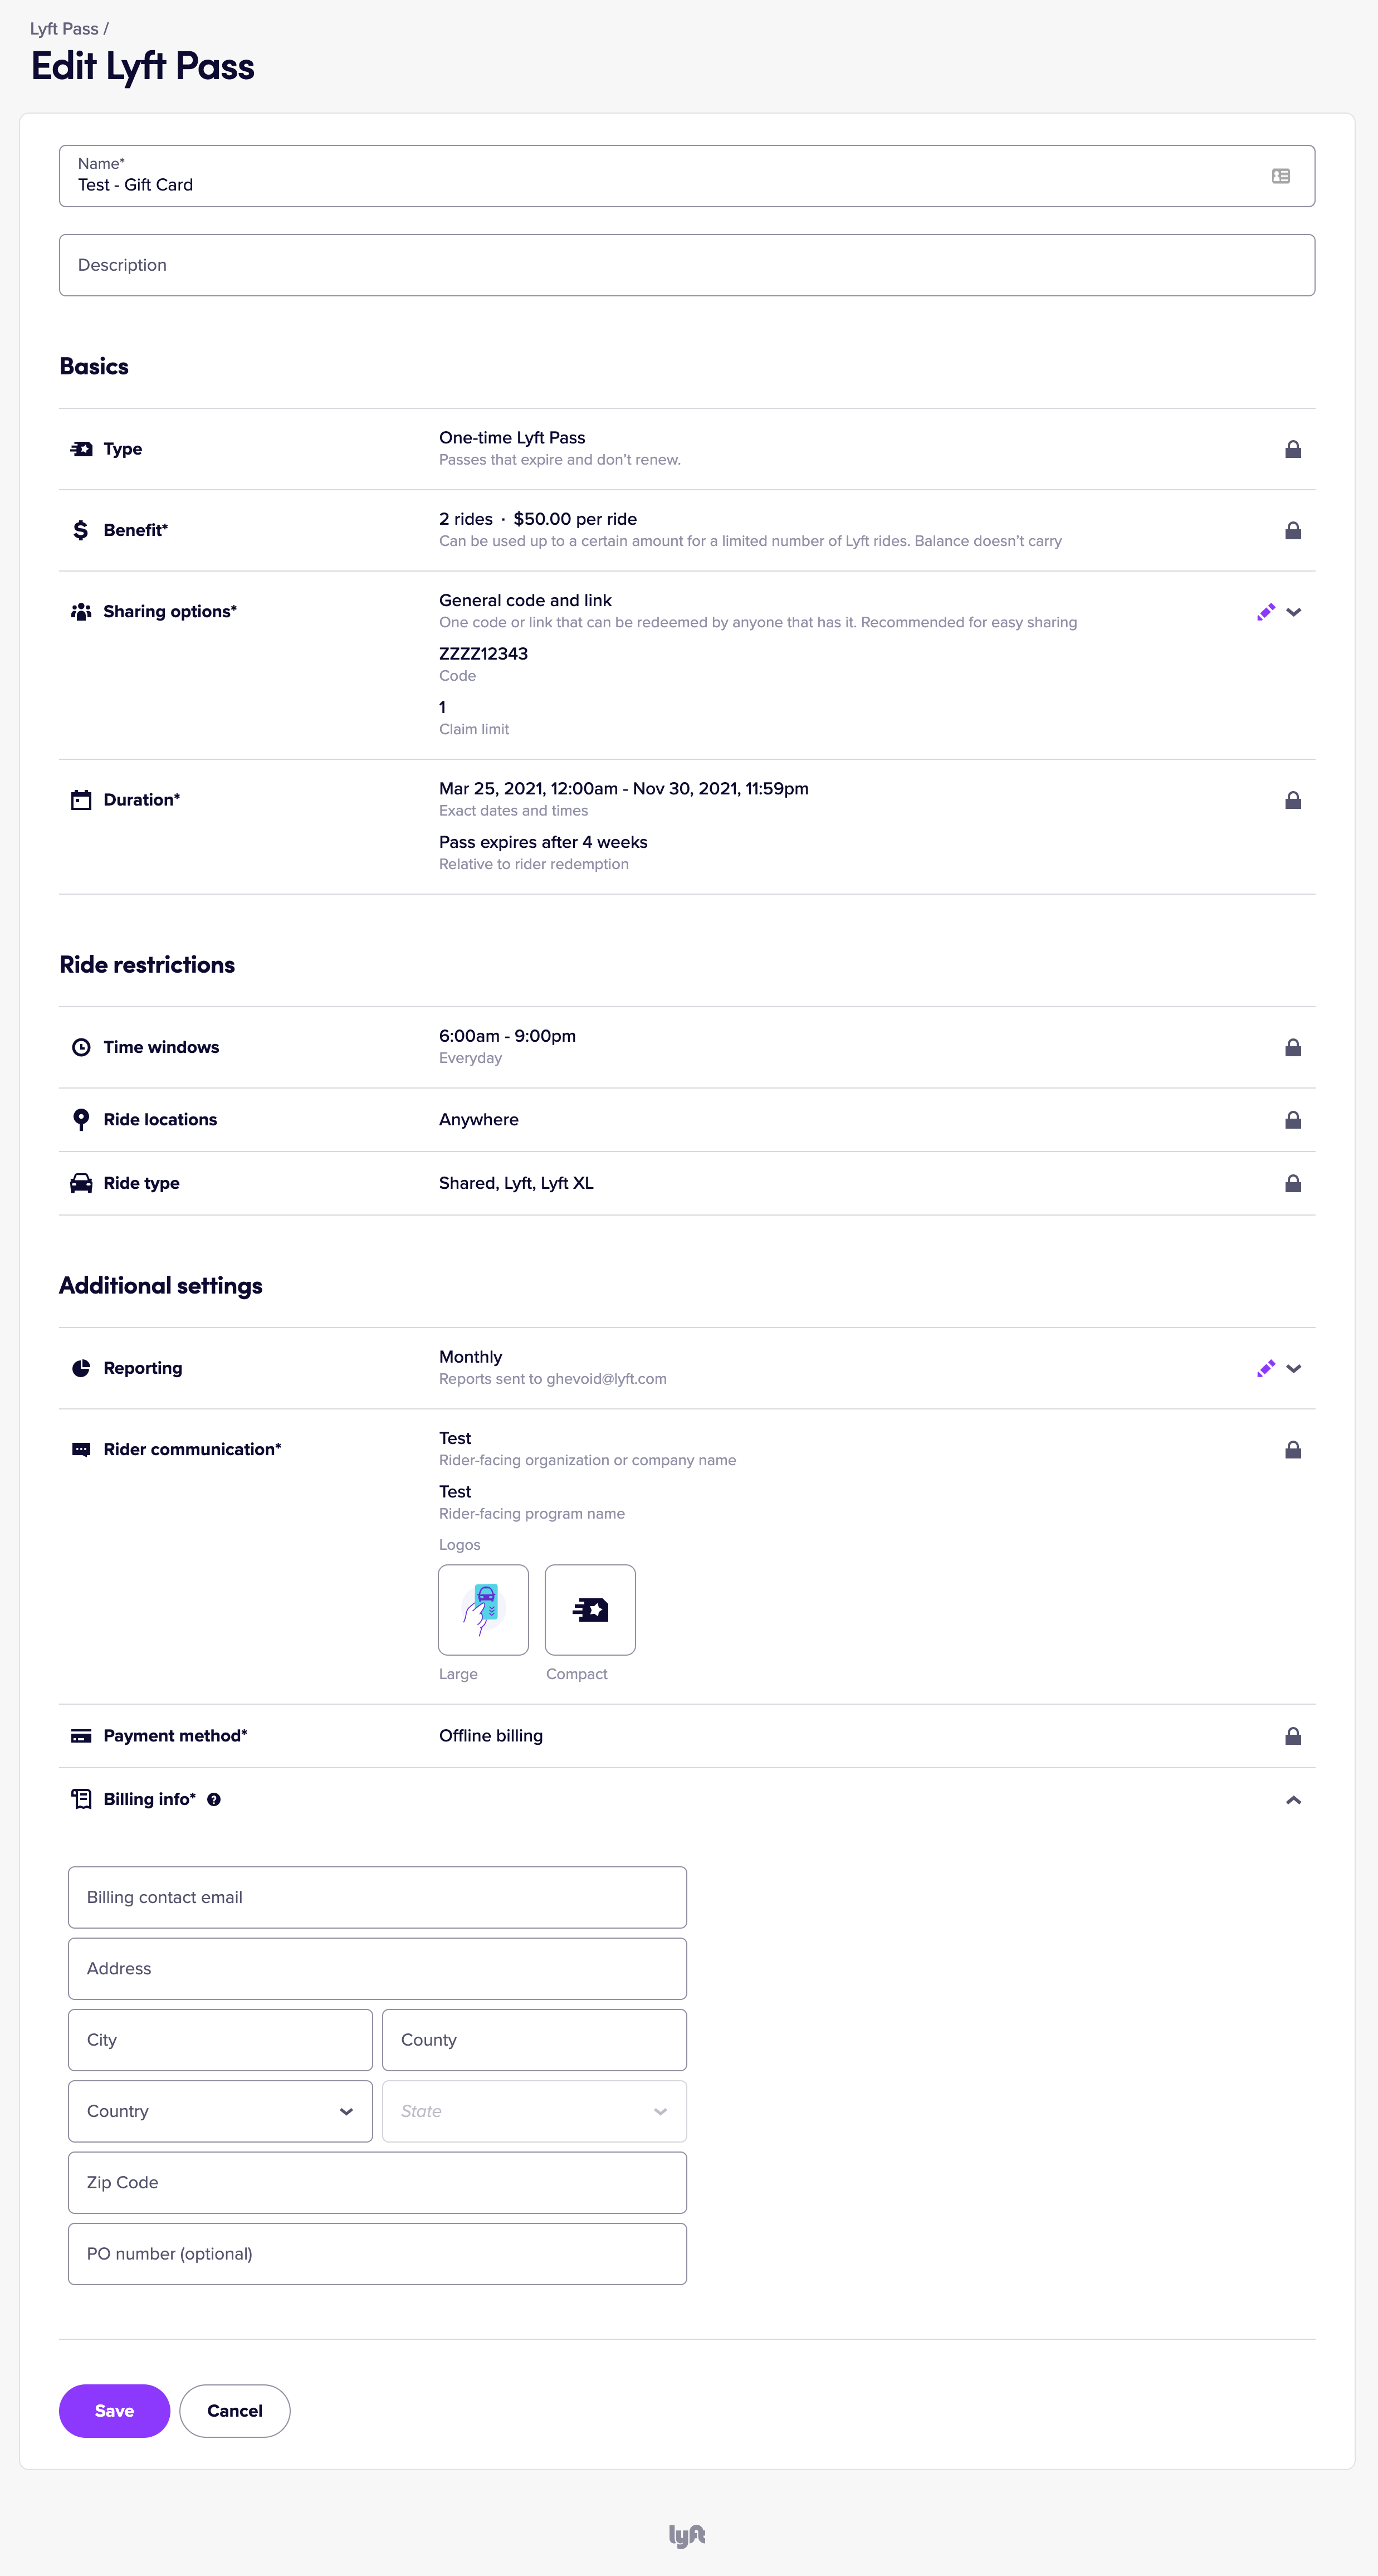Click the pin icon beside Ride locations
This screenshot has width=1378, height=2576.
(81, 1119)
